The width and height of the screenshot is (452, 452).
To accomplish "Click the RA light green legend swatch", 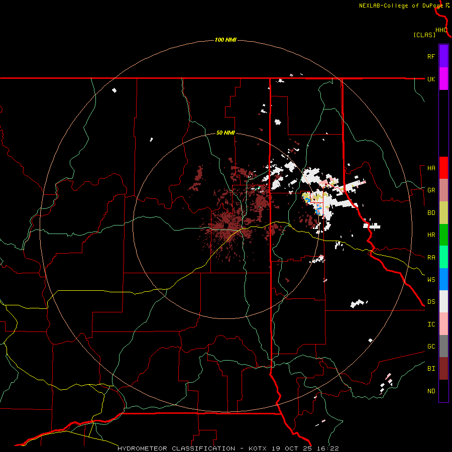I will click(x=443, y=257).
